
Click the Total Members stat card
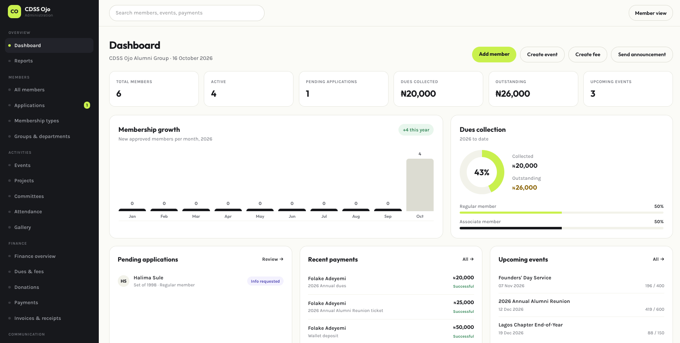pyautogui.click(x=154, y=89)
